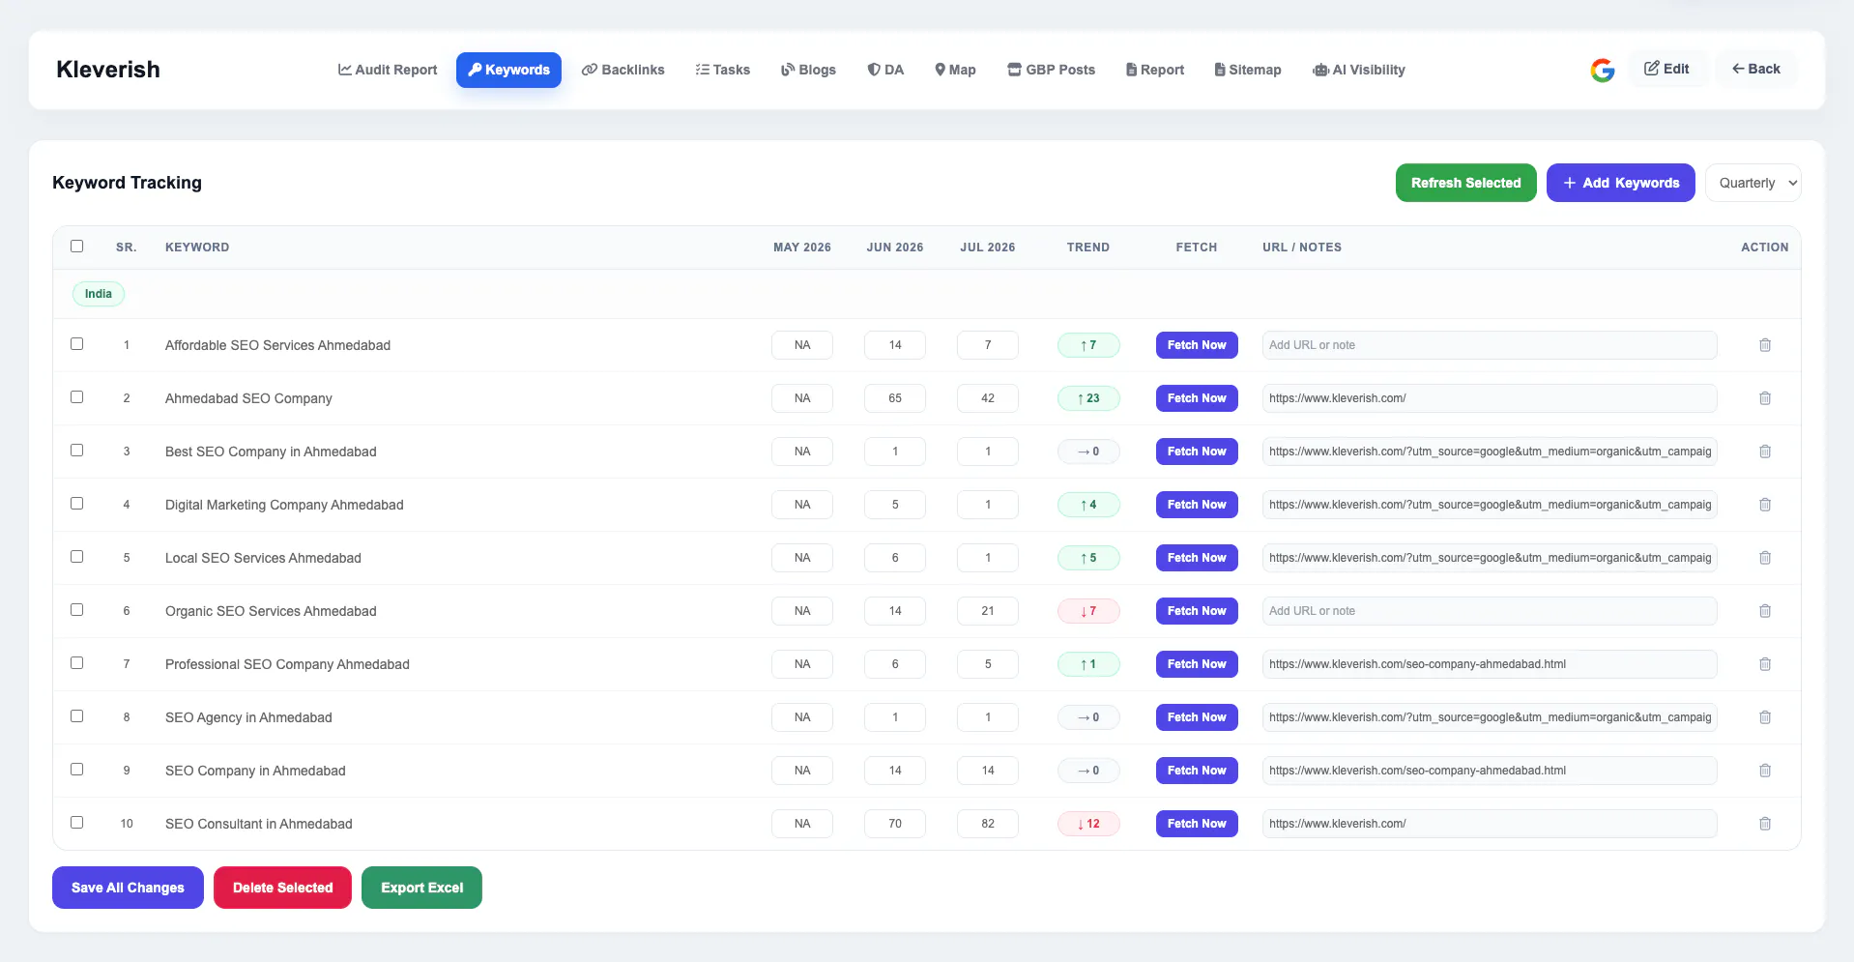
Task: Remove Professional SEO Company Ahmedabad row
Action: click(x=1764, y=664)
